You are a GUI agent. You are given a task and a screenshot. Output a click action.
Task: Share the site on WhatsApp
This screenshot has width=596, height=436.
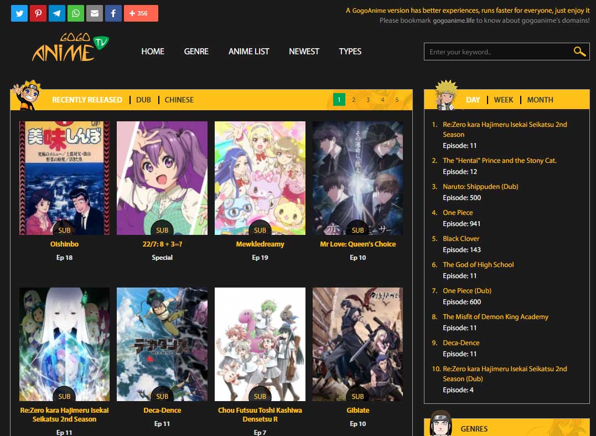[x=75, y=13]
